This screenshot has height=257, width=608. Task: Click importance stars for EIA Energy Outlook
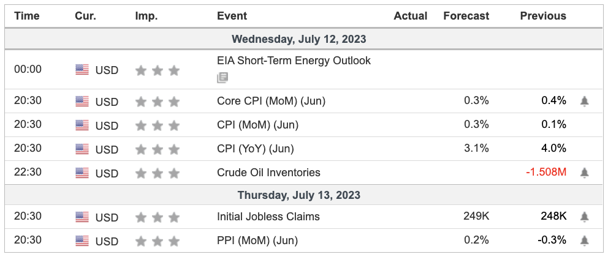click(x=157, y=70)
